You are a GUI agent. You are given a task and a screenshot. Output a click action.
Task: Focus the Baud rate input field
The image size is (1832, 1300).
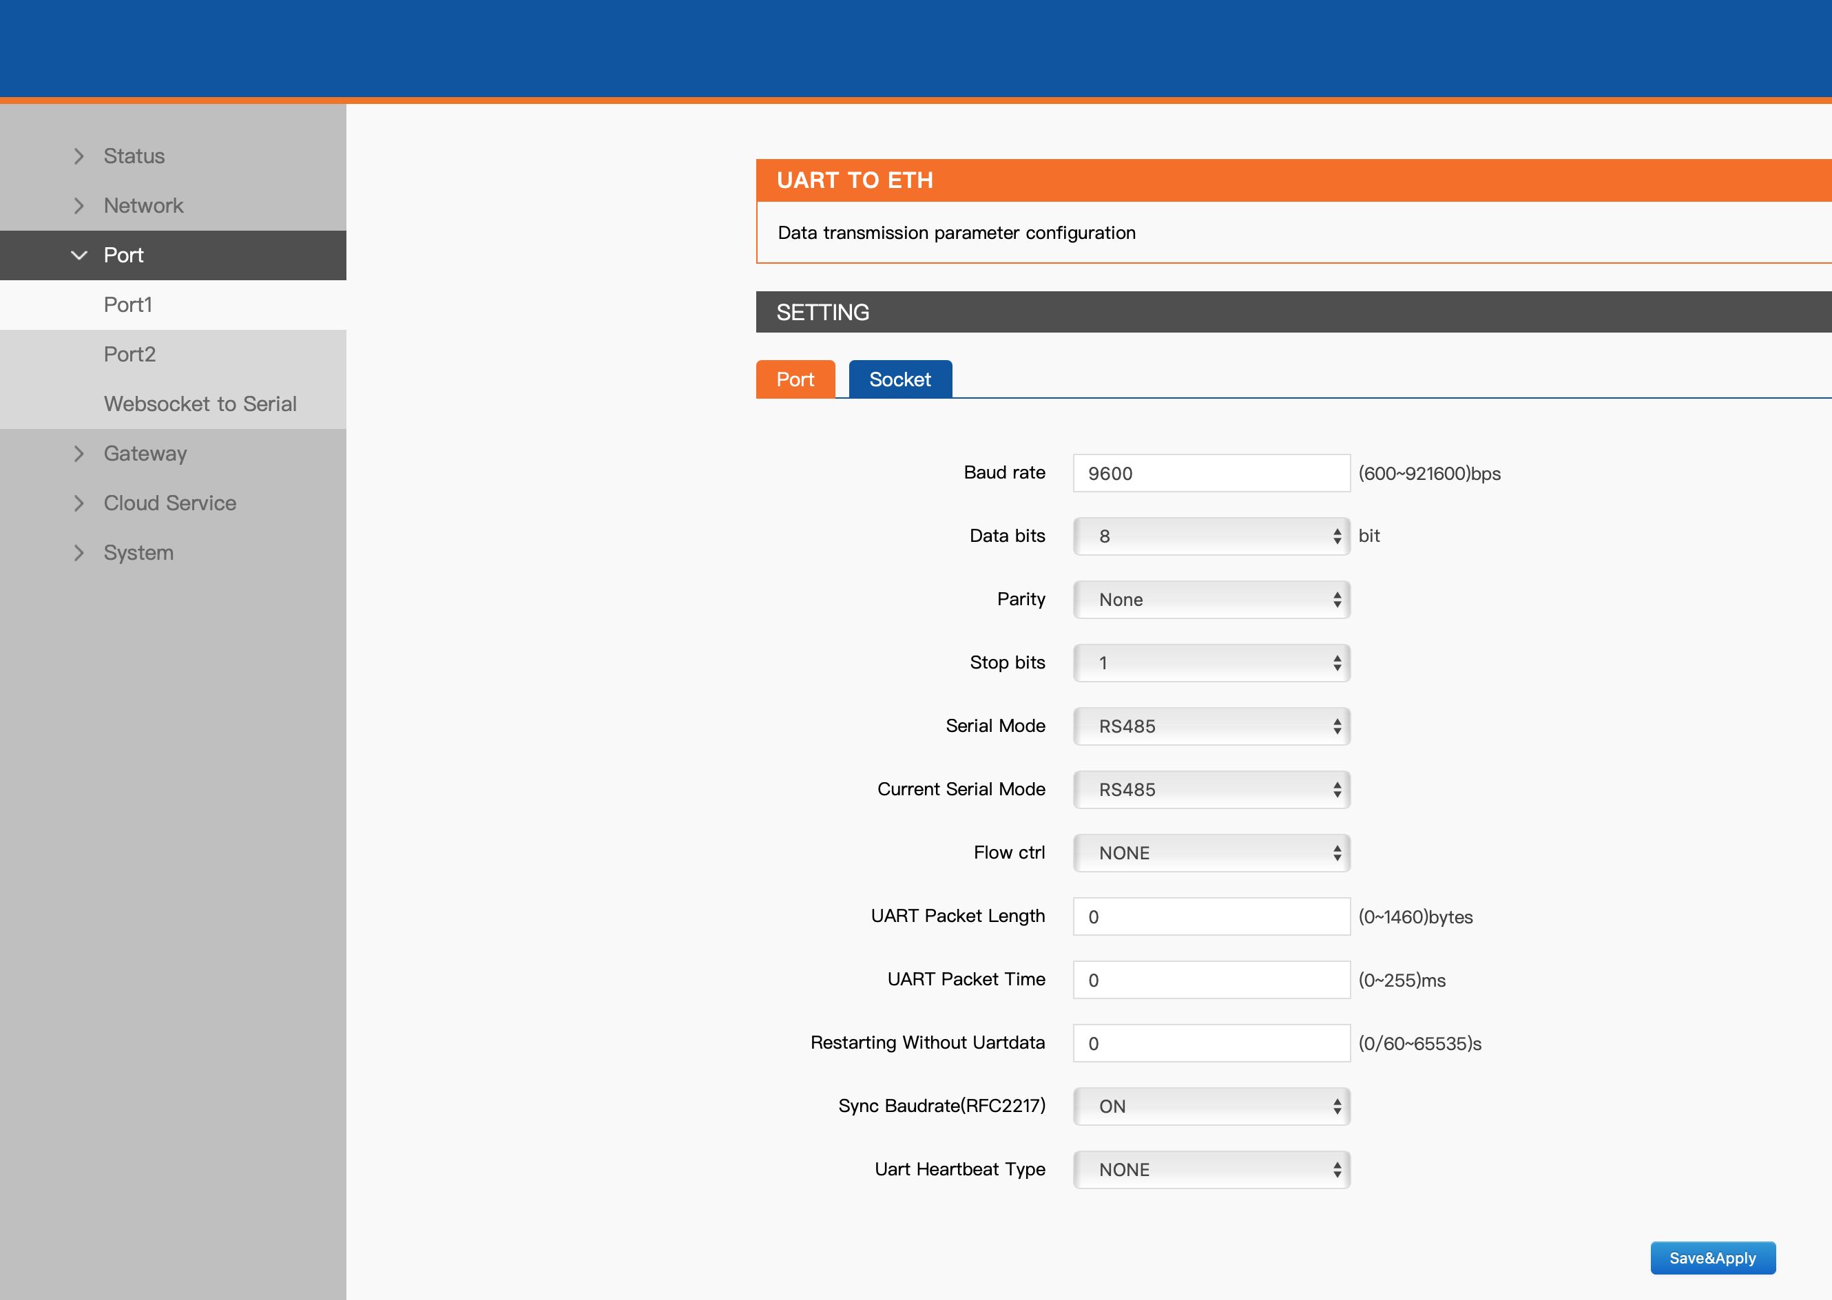(x=1211, y=473)
